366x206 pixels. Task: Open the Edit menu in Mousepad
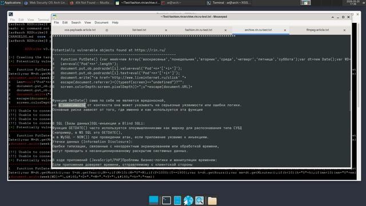(65, 23)
